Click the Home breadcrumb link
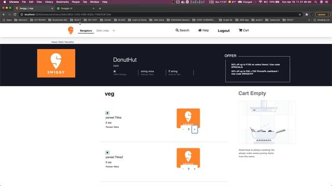The height and width of the screenshot is (186, 332). click(x=54, y=42)
